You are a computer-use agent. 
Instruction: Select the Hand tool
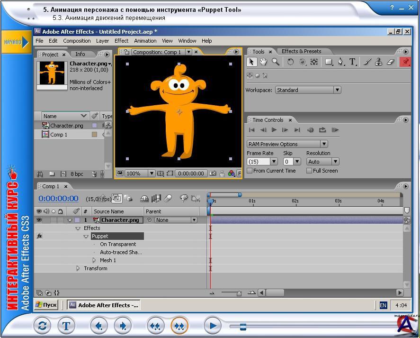click(263, 62)
